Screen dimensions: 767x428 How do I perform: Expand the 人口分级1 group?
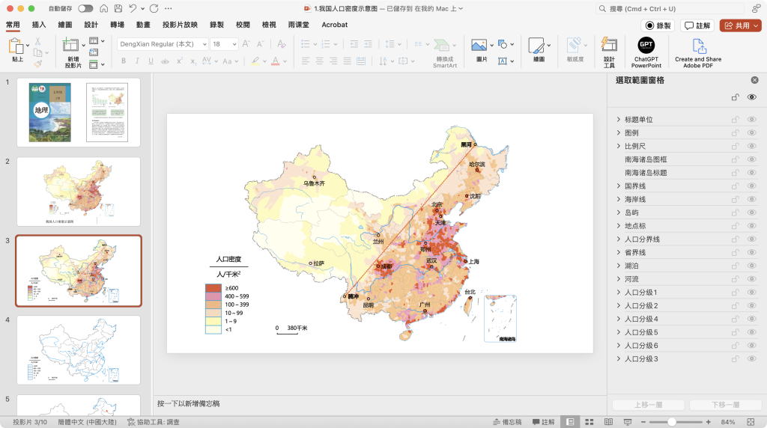[618, 293]
